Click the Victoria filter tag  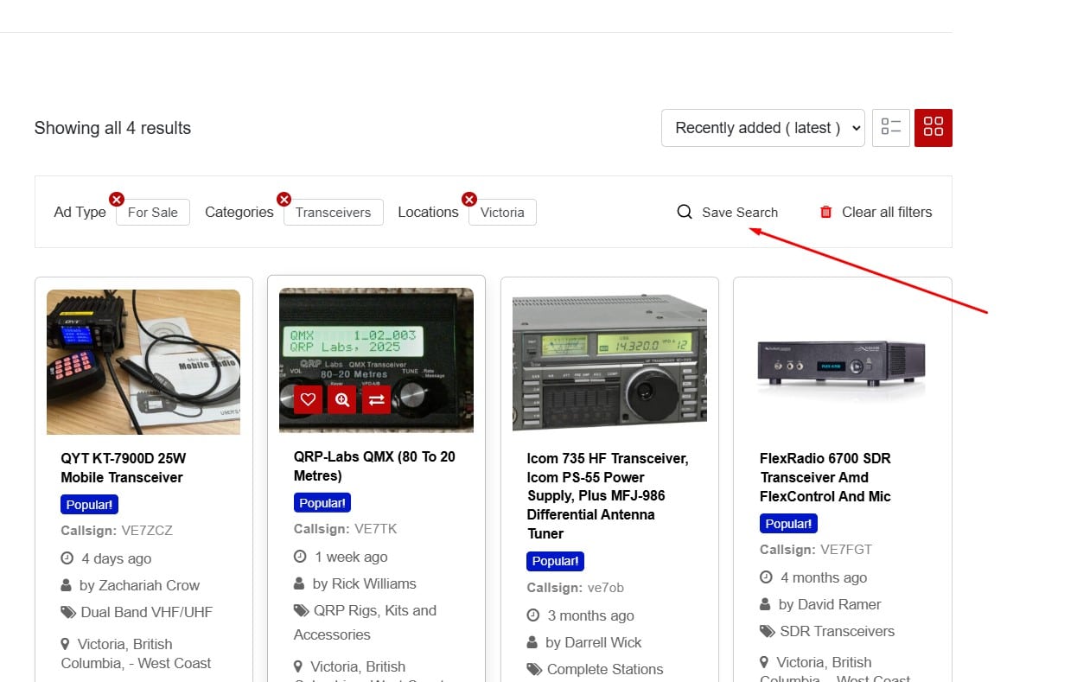coord(502,212)
